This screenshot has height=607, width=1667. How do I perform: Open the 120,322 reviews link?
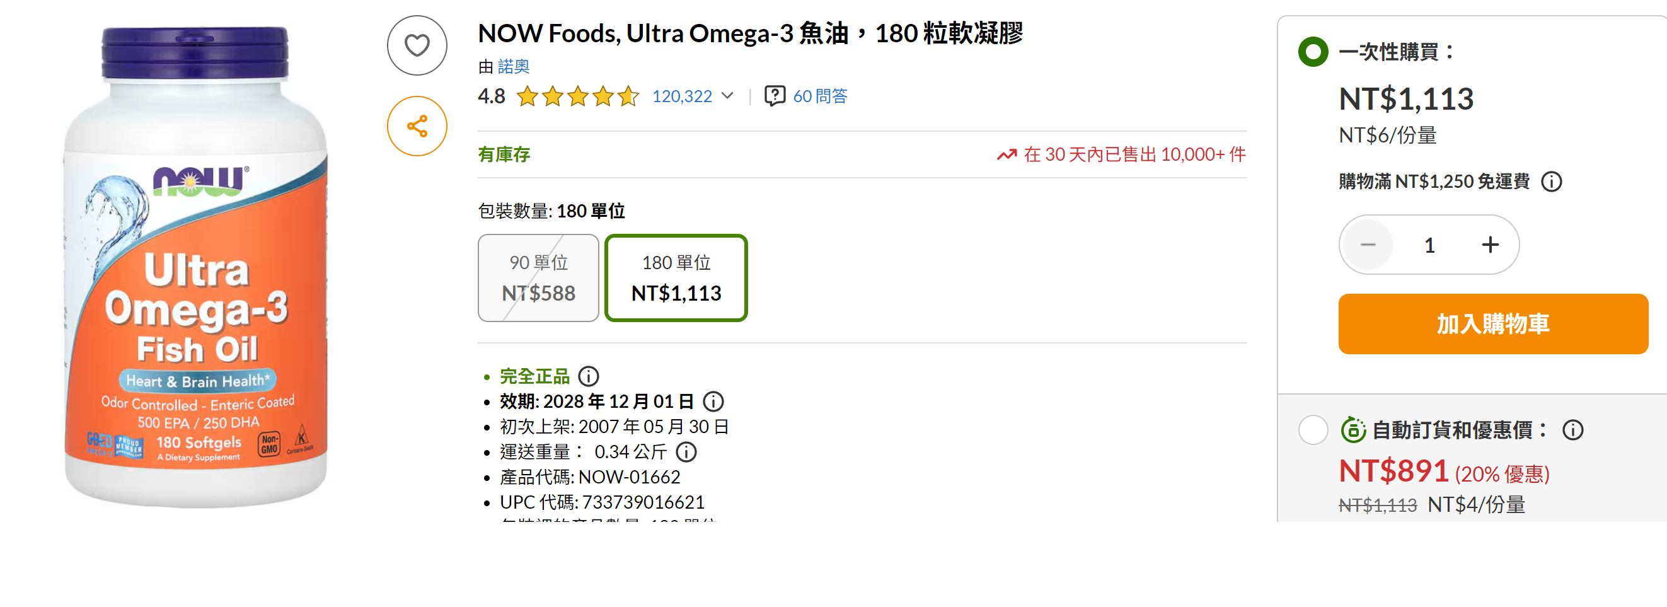point(681,96)
